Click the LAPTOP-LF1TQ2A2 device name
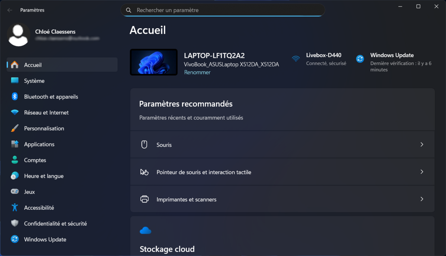Screen dimensions: 446x256 coord(214,56)
